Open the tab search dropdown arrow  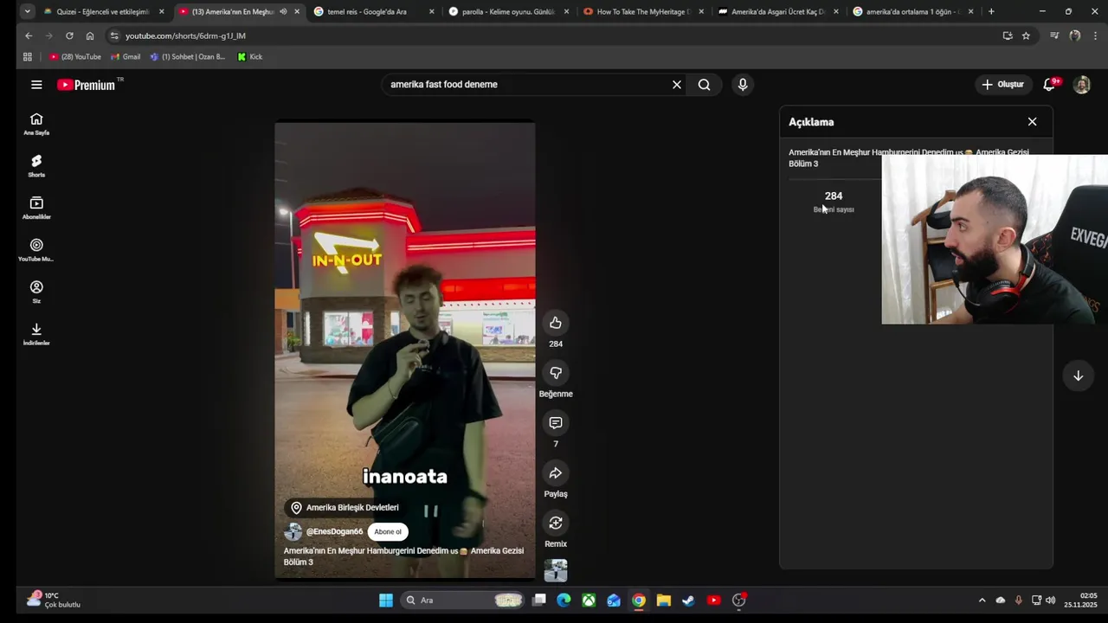[x=27, y=11]
